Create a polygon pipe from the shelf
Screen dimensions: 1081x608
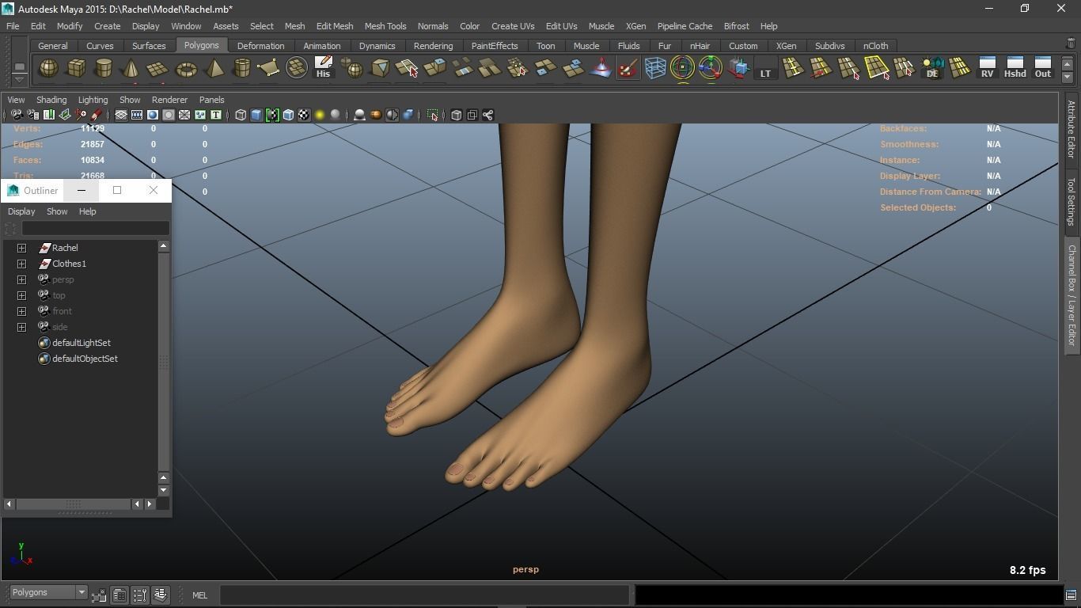[x=241, y=69]
